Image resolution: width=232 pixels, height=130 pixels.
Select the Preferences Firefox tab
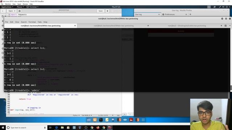point(175,14)
